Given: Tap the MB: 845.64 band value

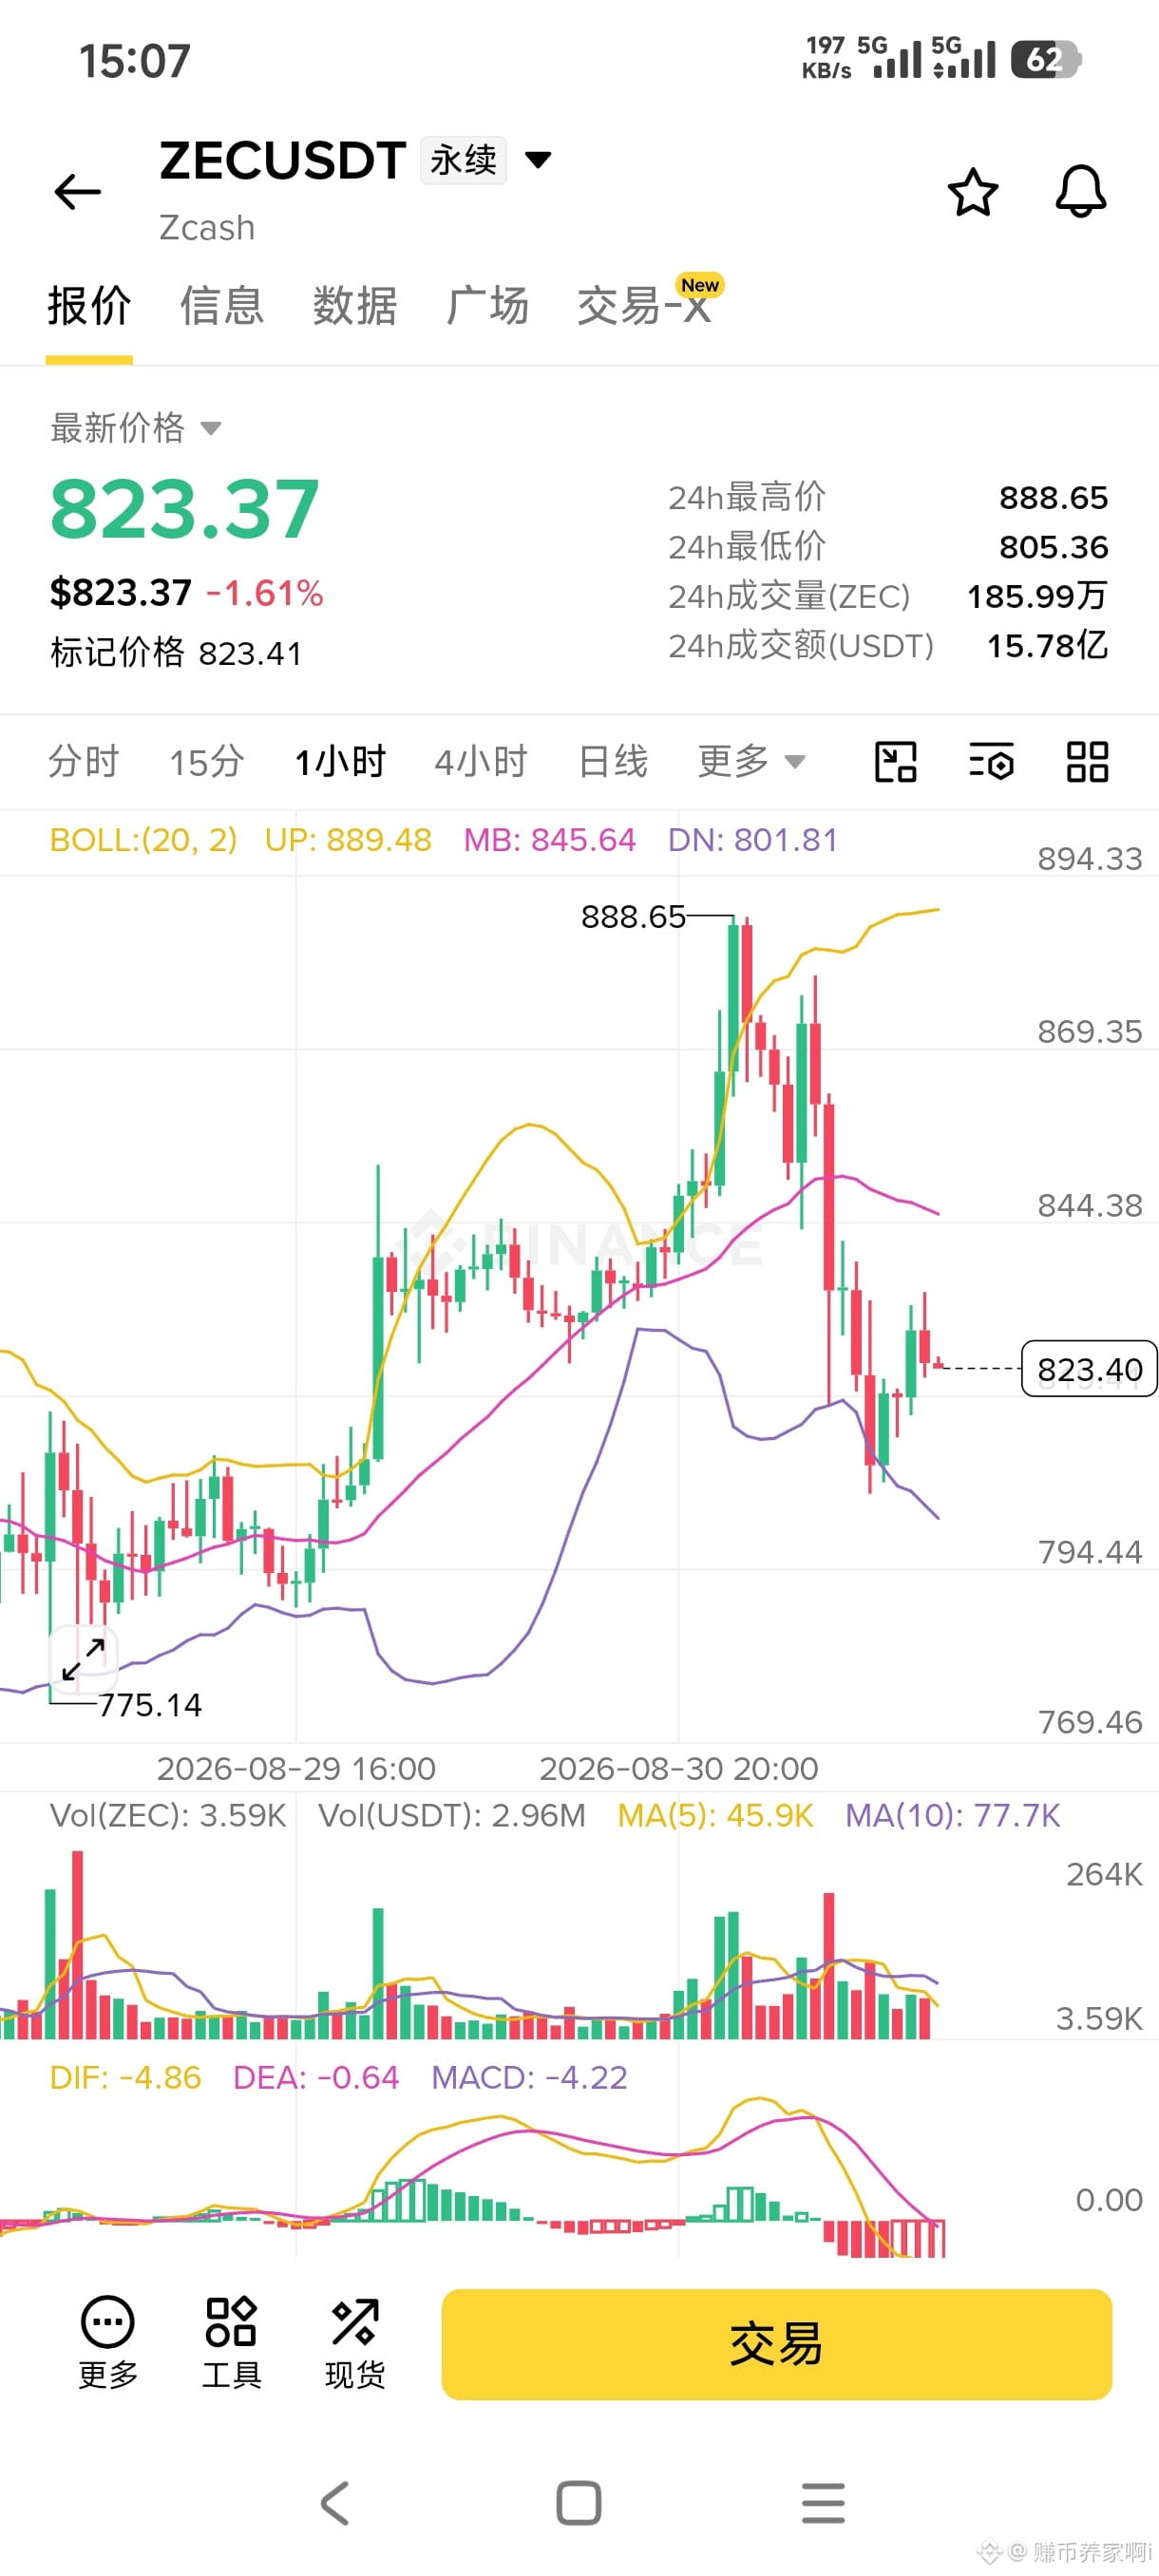Looking at the screenshot, I should coord(549,840).
